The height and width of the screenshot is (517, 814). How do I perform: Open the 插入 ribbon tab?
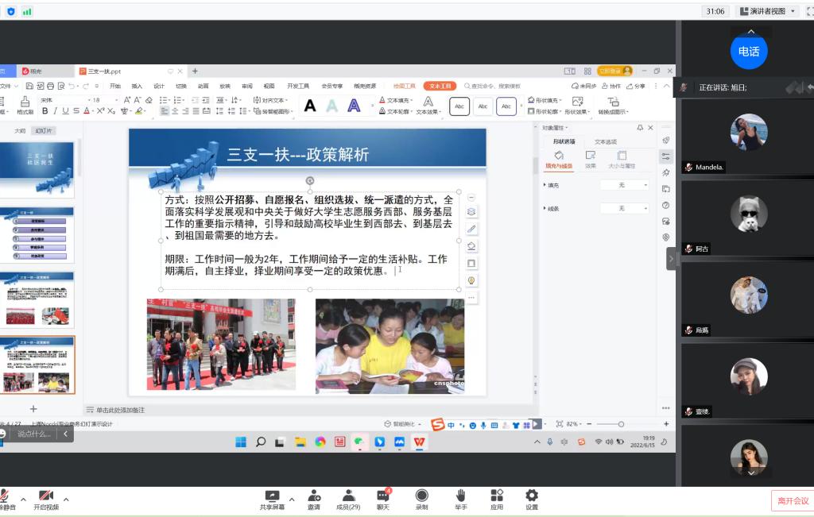137,86
